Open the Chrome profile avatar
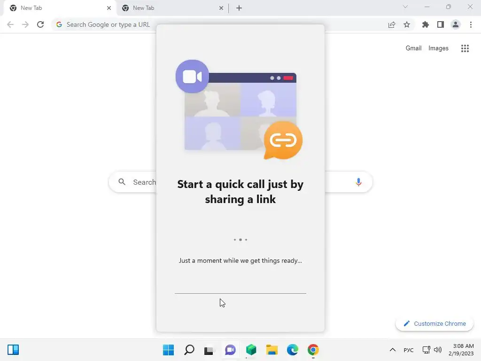481x361 pixels. (456, 24)
